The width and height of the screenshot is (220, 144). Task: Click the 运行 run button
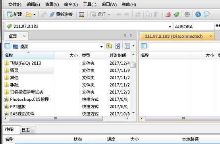98,14
